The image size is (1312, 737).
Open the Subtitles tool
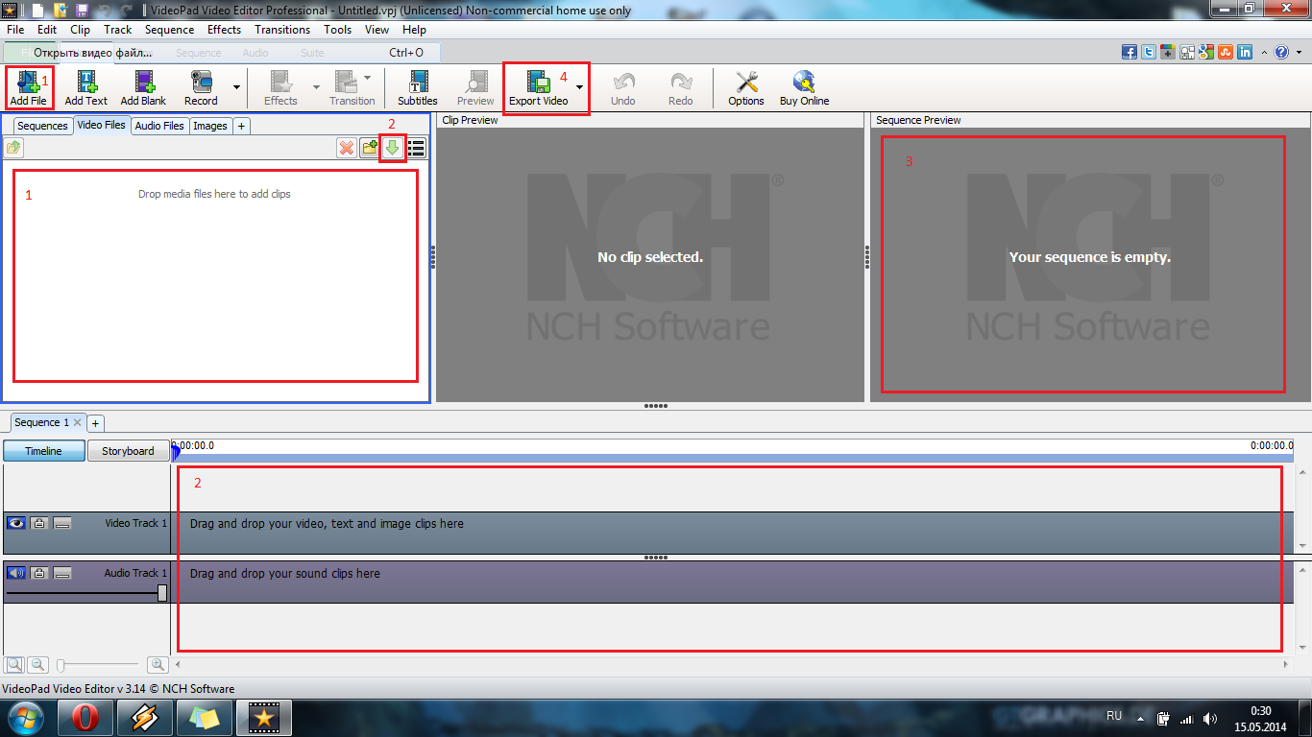pyautogui.click(x=418, y=87)
